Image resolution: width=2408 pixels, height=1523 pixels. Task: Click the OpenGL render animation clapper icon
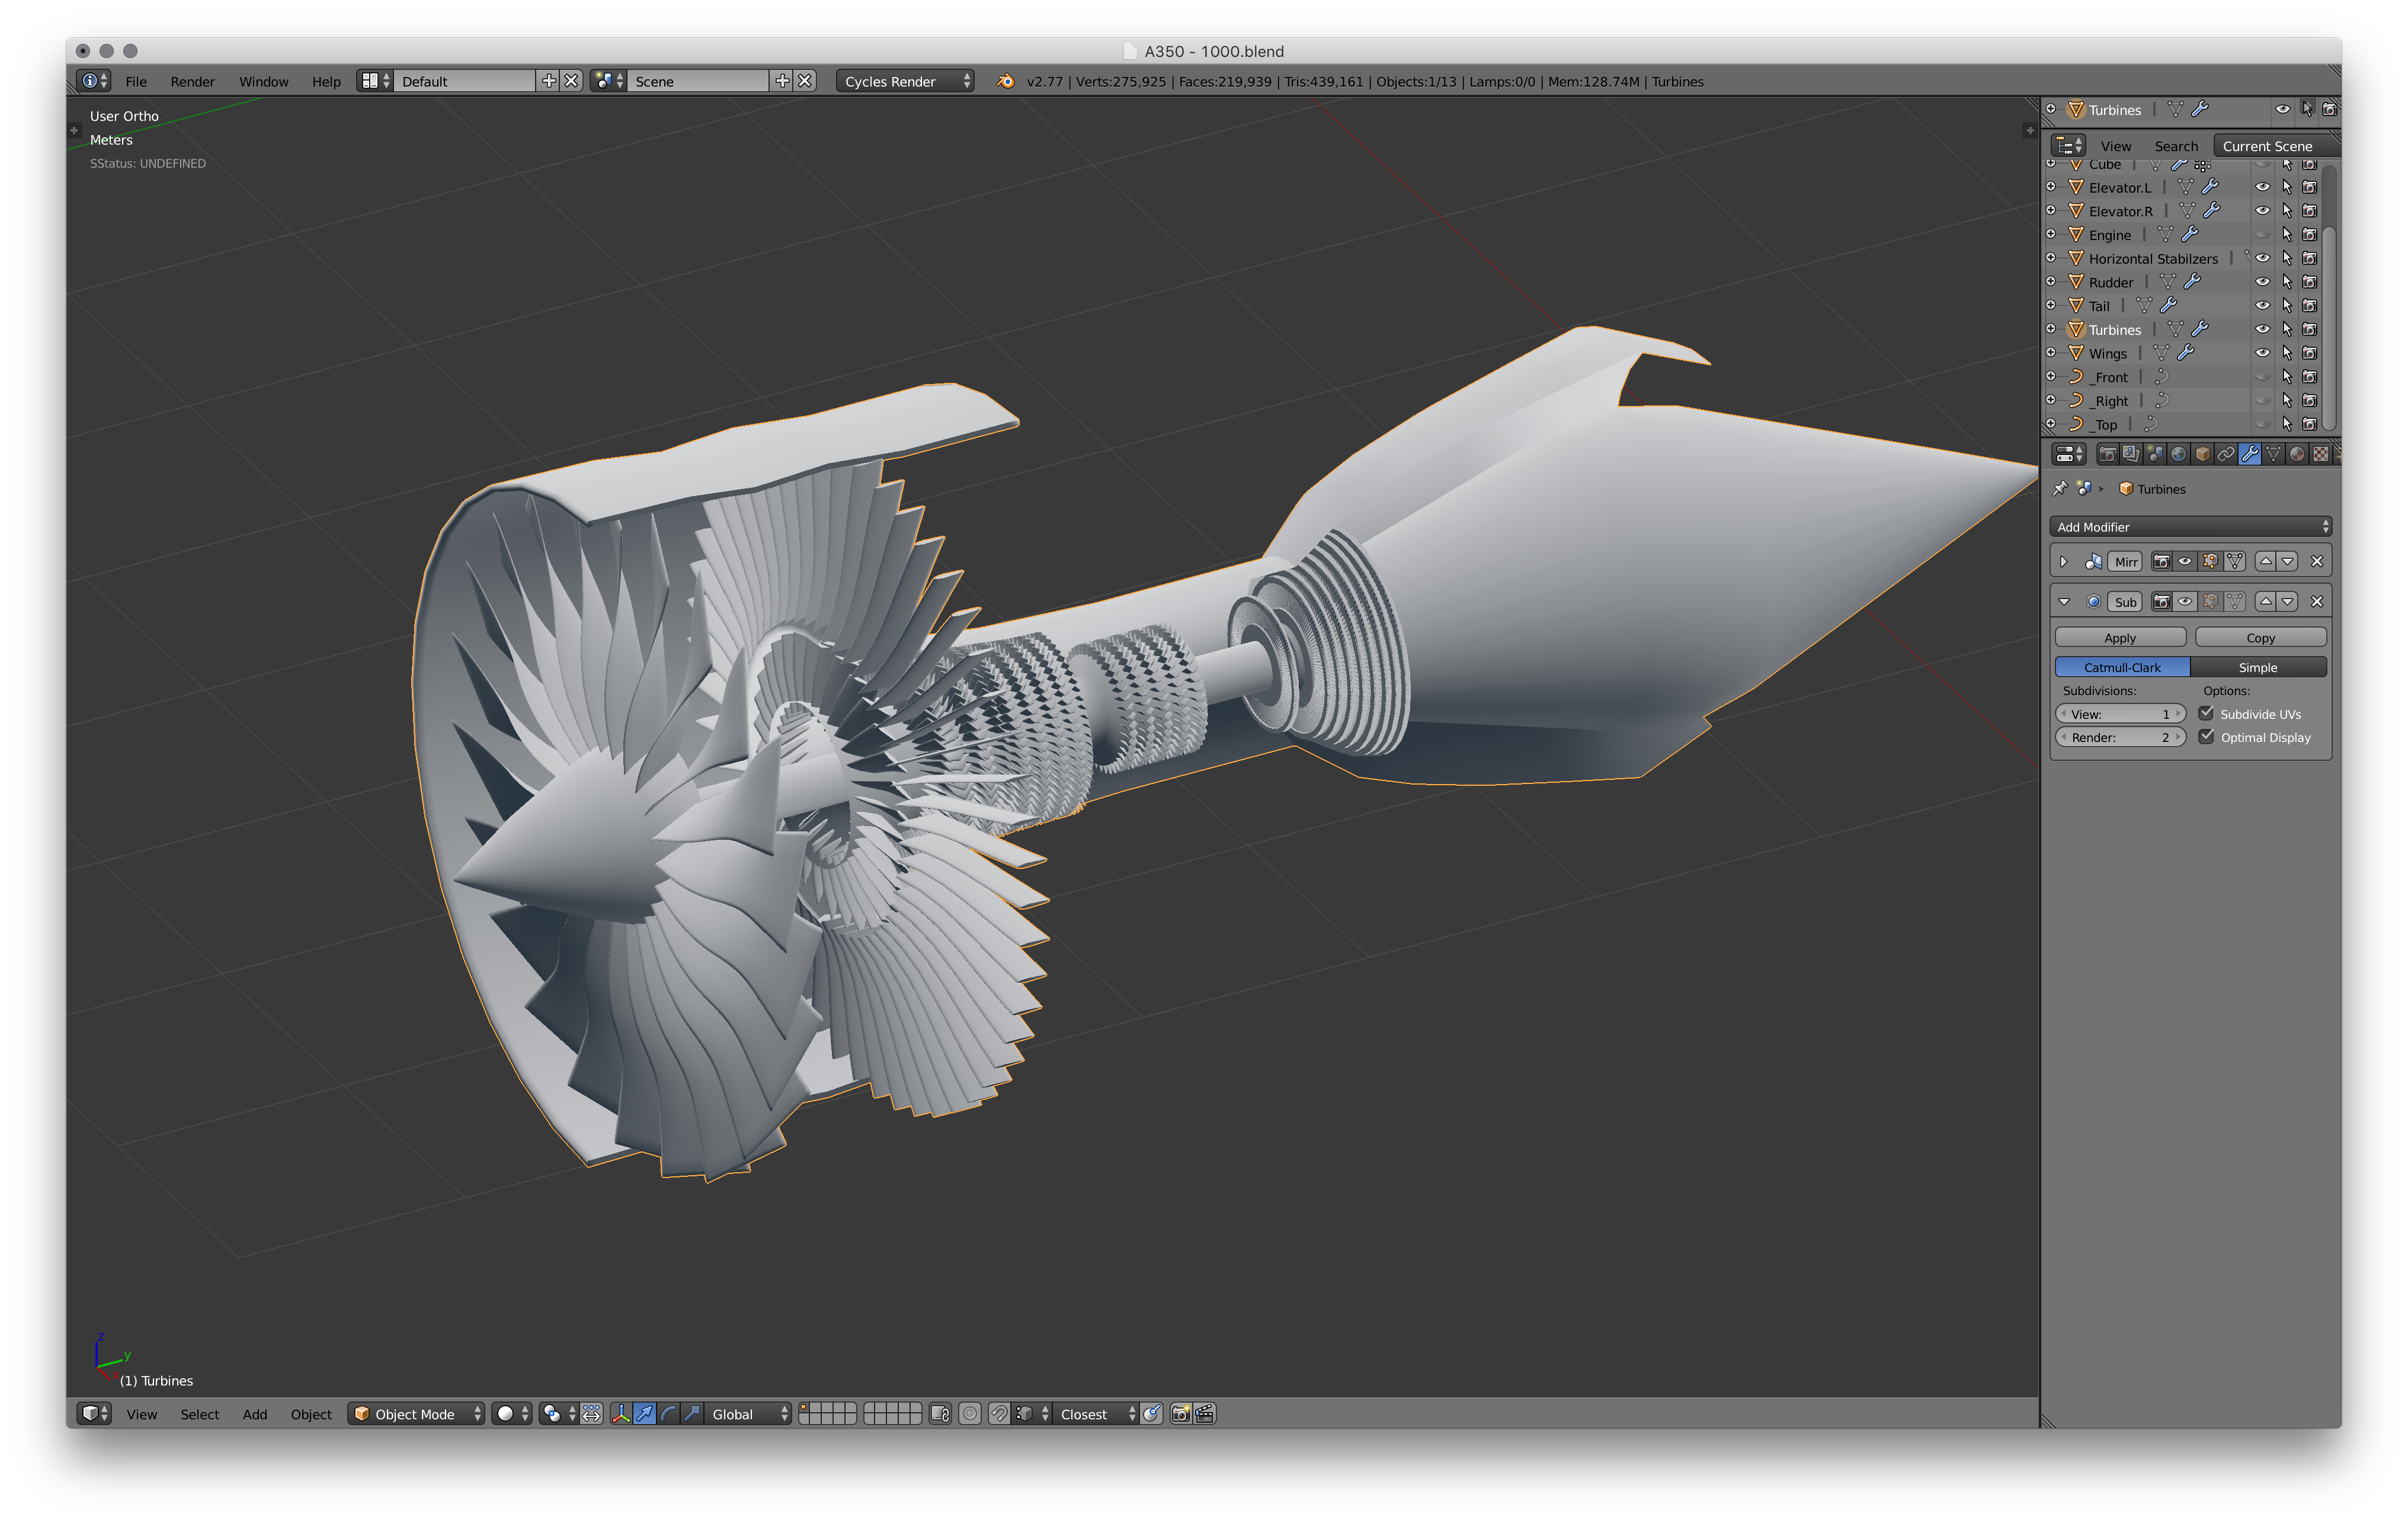1205,1413
